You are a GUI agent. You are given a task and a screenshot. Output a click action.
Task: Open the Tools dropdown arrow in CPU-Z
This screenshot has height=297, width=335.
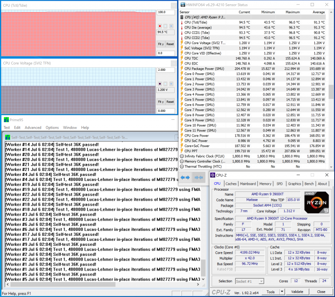click(x=282, y=292)
